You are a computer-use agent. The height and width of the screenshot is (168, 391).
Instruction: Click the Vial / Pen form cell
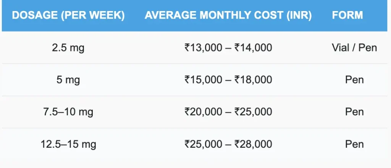coord(354,48)
